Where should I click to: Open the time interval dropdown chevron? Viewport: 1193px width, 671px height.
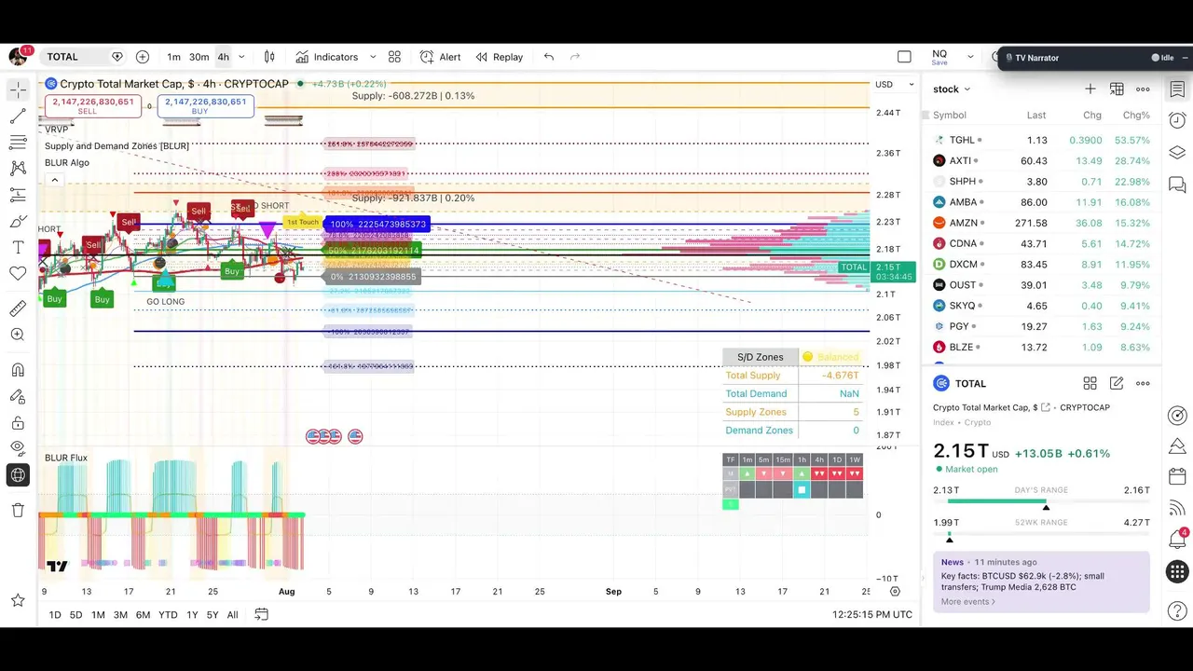pos(241,57)
